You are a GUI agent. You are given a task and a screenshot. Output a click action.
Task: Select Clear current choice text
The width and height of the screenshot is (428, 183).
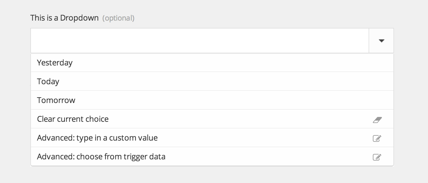point(73,119)
